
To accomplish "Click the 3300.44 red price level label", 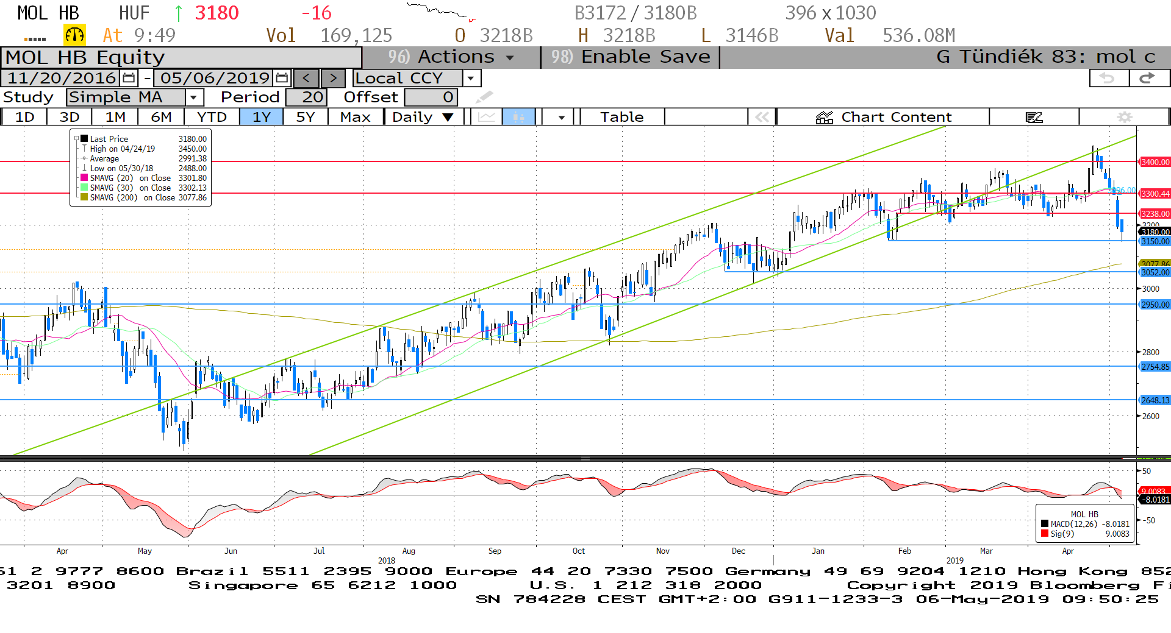I will coord(1155,194).
